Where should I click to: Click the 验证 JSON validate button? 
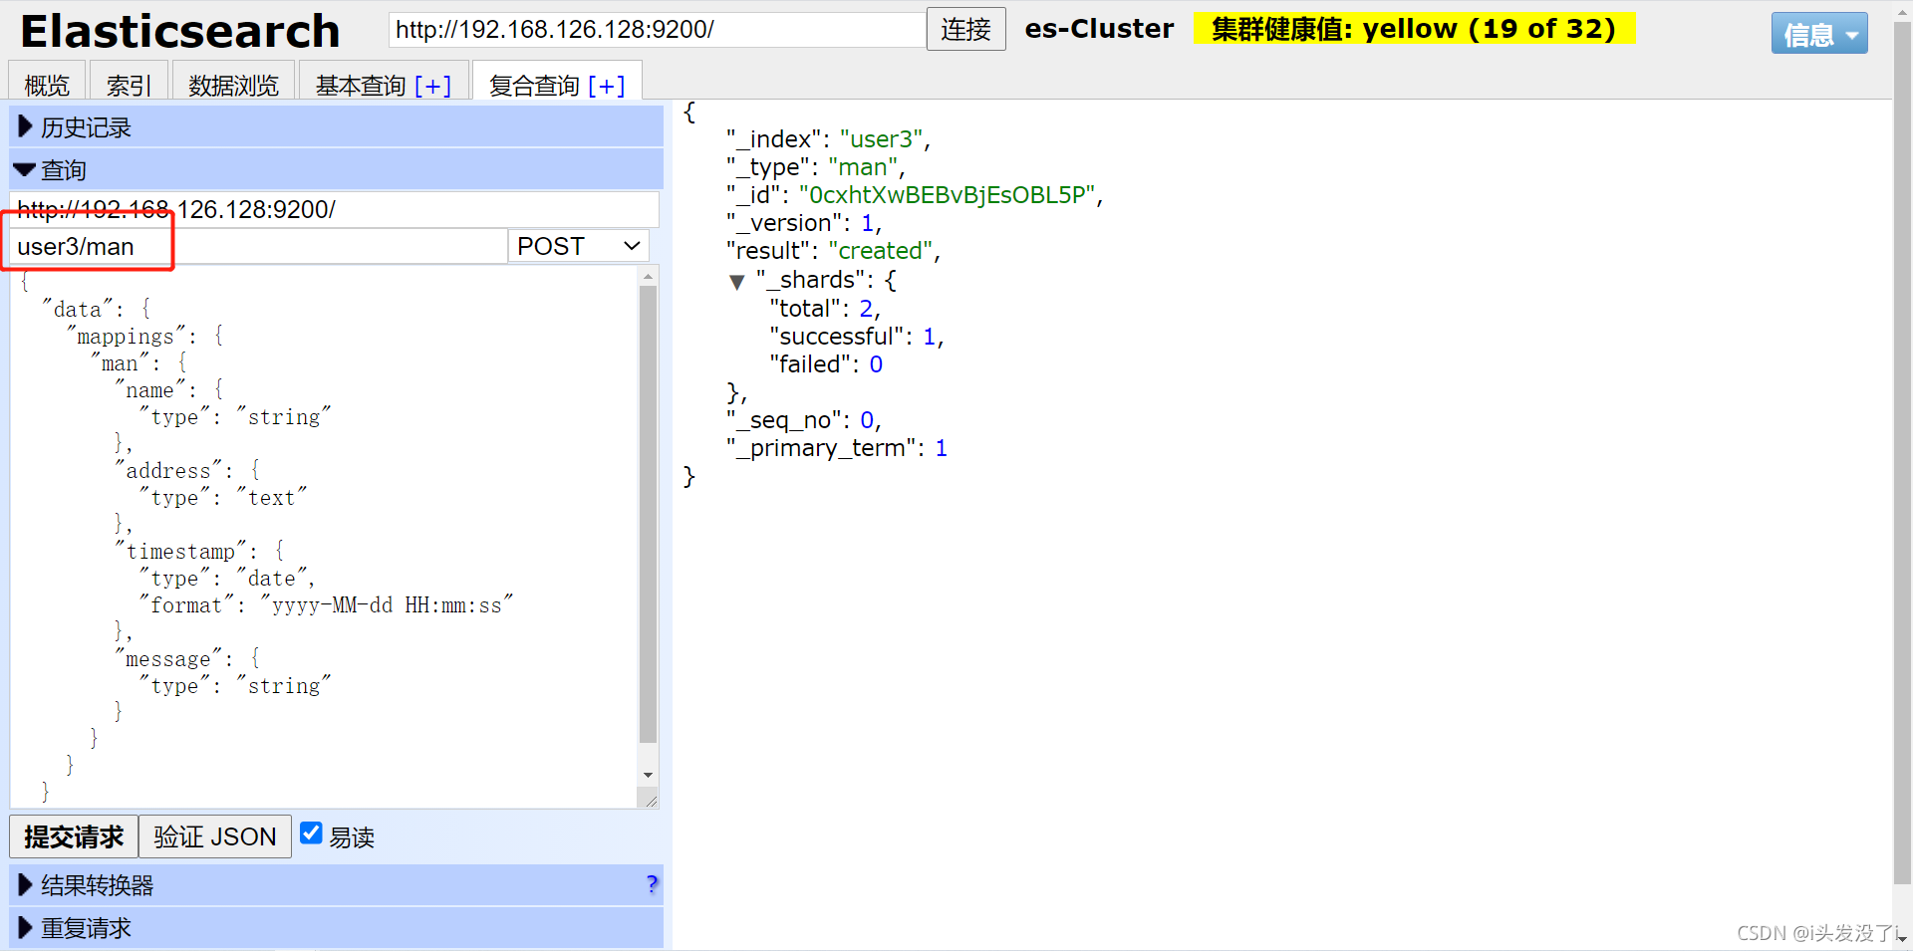pyautogui.click(x=215, y=836)
